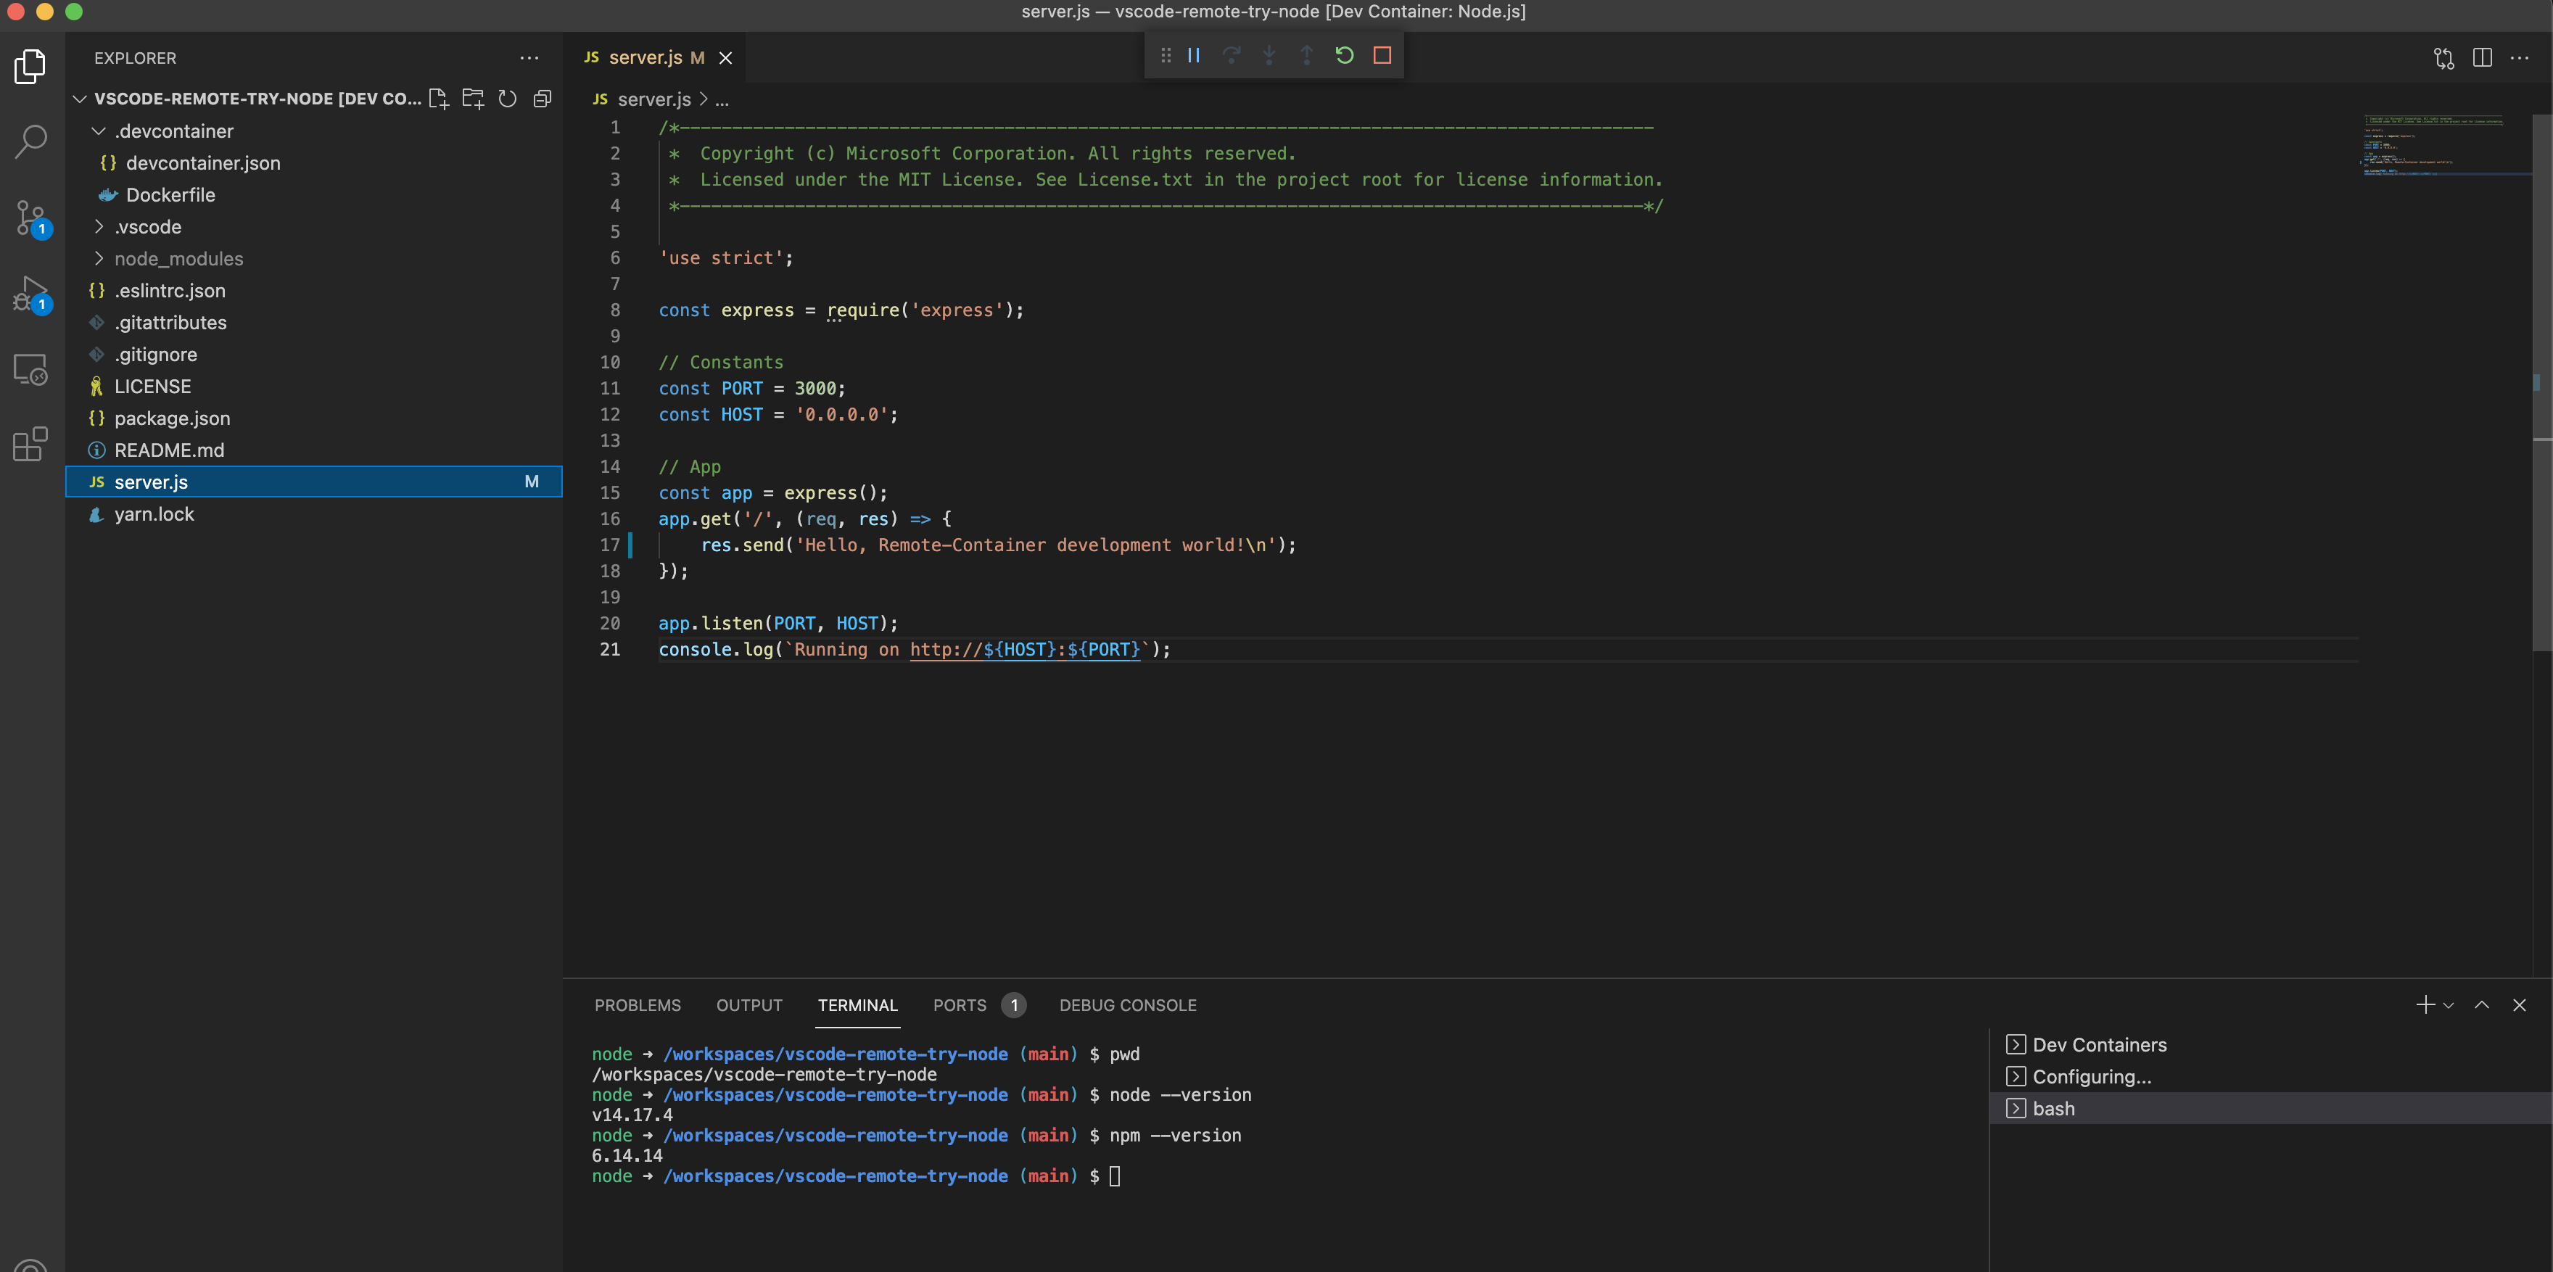Split the editor to the right
Screen dimensions: 2553x1272
click(2483, 57)
